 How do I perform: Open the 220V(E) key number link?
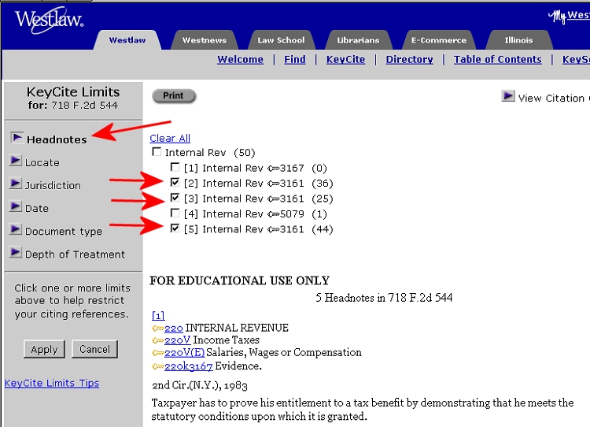coord(184,353)
